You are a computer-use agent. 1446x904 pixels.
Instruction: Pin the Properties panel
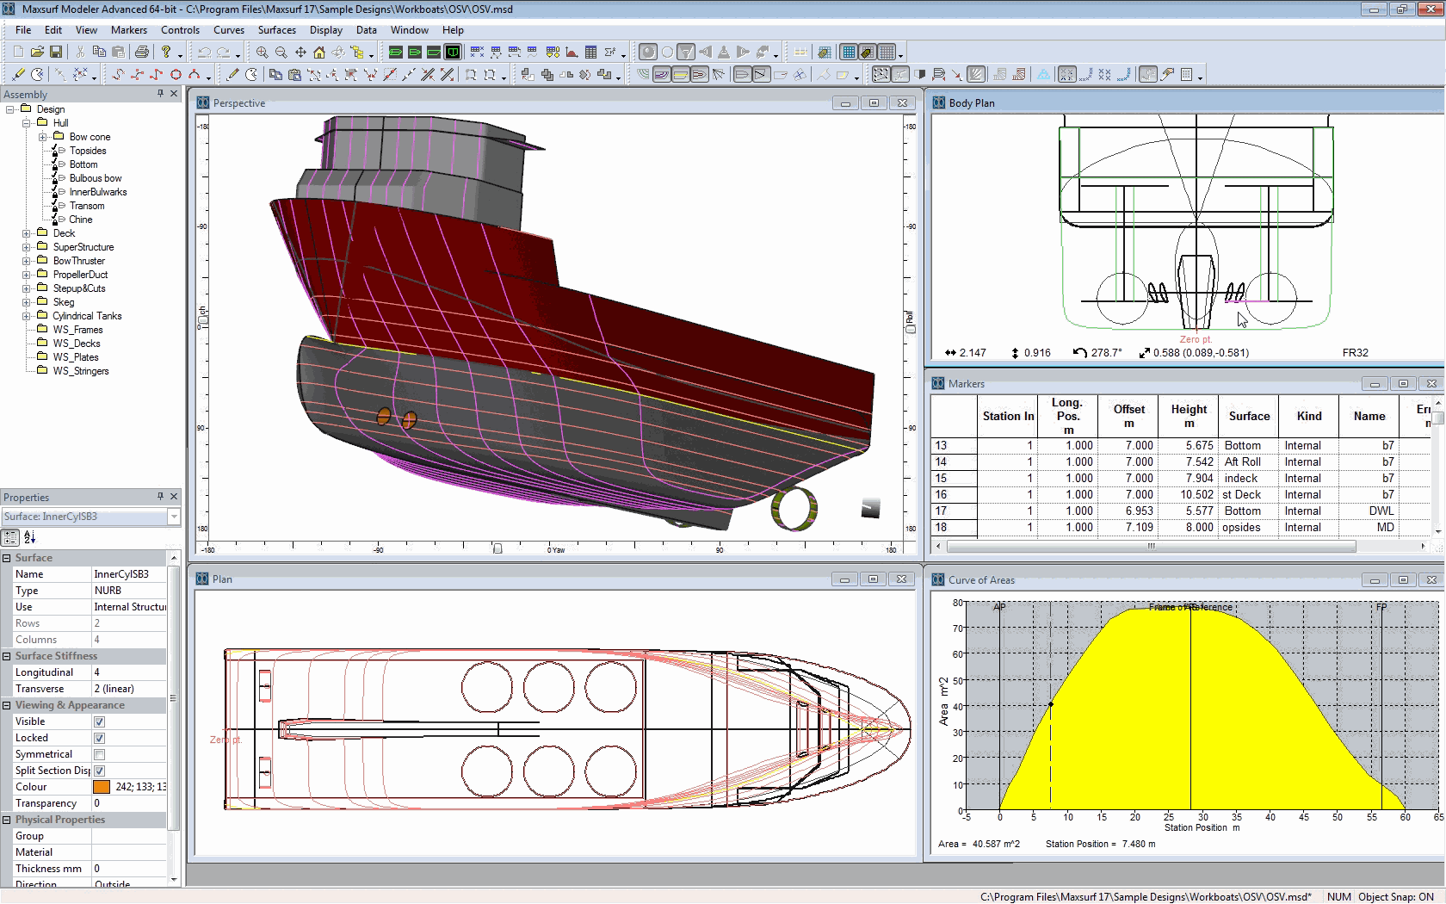160,497
